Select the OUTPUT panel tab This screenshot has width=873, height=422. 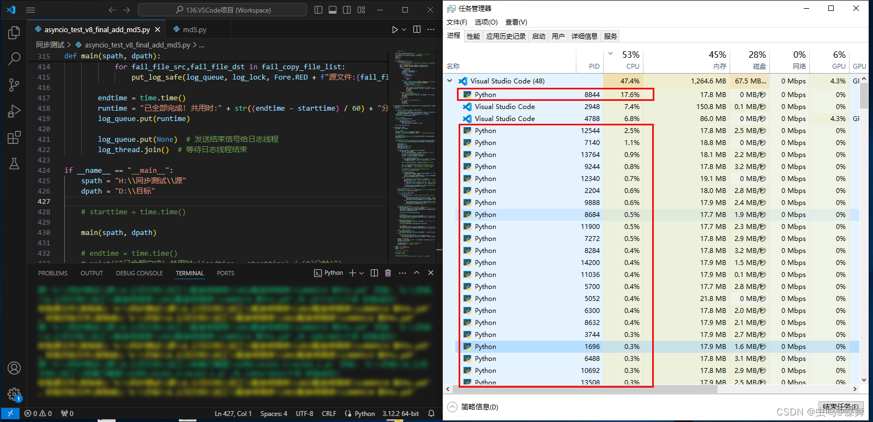point(92,273)
